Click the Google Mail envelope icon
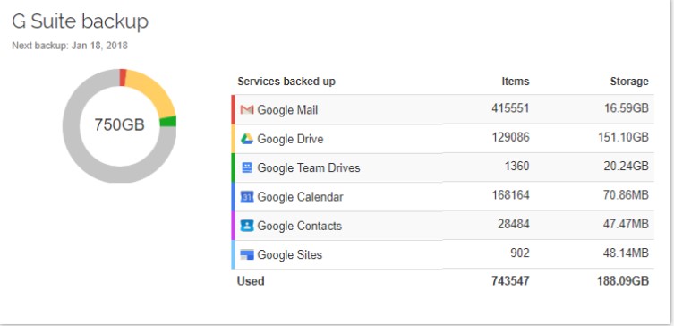 [247, 109]
